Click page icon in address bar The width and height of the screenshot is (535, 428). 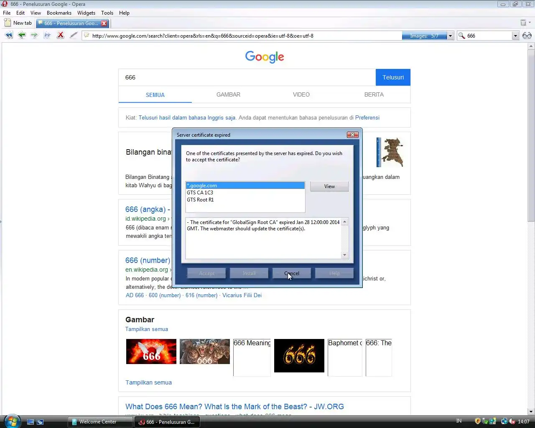tap(87, 36)
